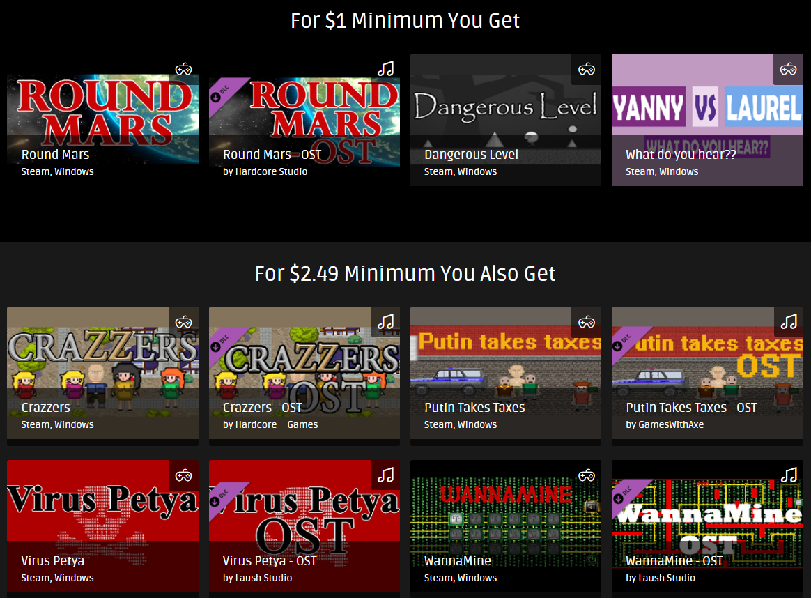811x598 pixels.
Task: Click the music note icon on WannaMine - OST card
Action: (x=789, y=475)
